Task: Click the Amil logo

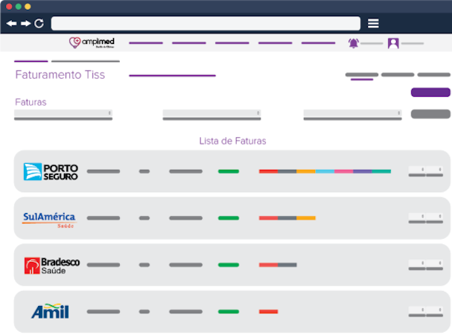Action: [50, 311]
